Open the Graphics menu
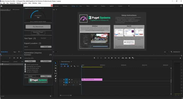The width and height of the screenshot is (183, 99). (x=25, y=3)
